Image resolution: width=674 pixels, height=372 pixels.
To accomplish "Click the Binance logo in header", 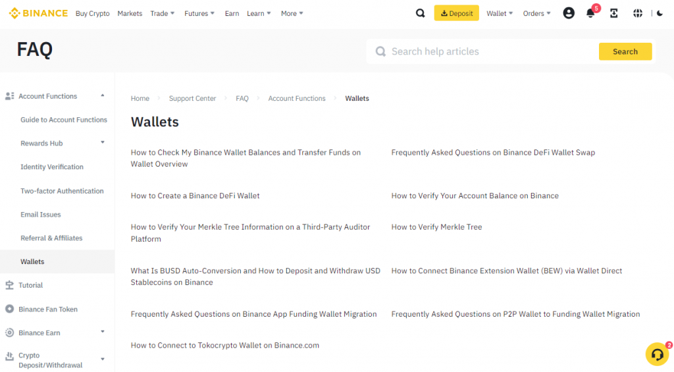I will click(x=38, y=13).
